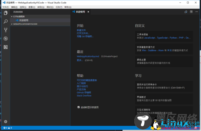Install PHP language support link

(x=181, y=38)
